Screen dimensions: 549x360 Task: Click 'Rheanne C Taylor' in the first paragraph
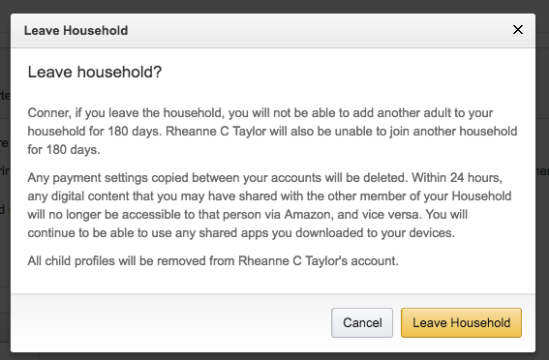coord(216,132)
